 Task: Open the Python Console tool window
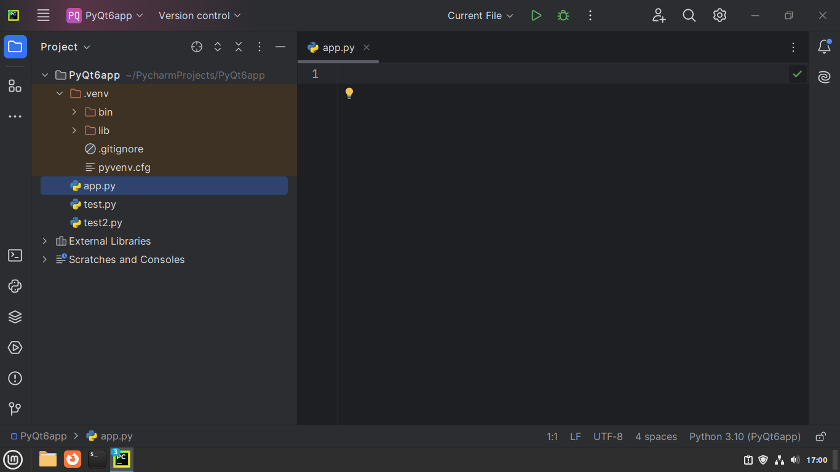coord(15,286)
